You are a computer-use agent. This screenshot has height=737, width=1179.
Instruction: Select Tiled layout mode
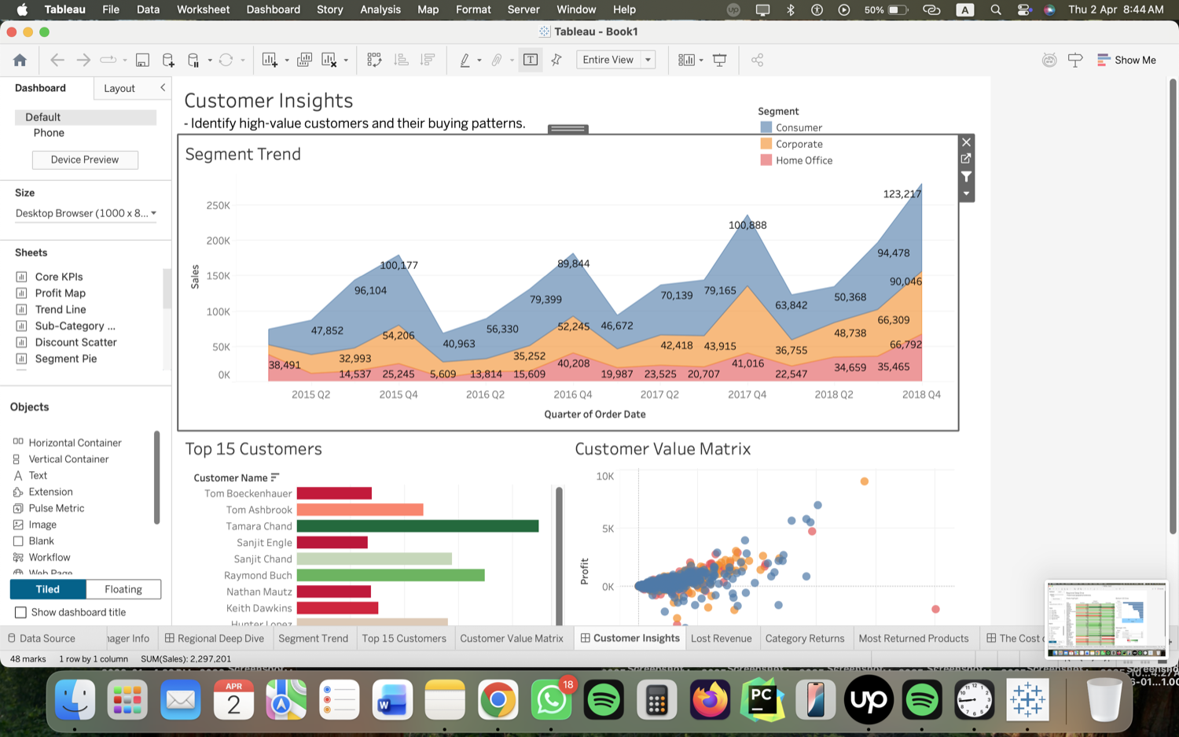(x=47, y=589)
